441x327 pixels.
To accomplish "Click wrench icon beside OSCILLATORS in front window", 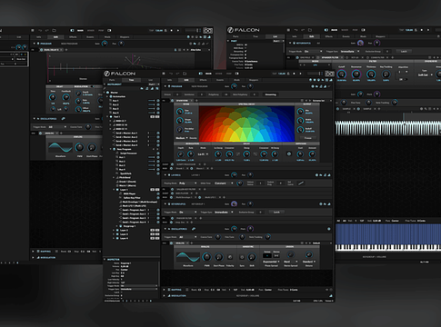I will tap(194, 229).
